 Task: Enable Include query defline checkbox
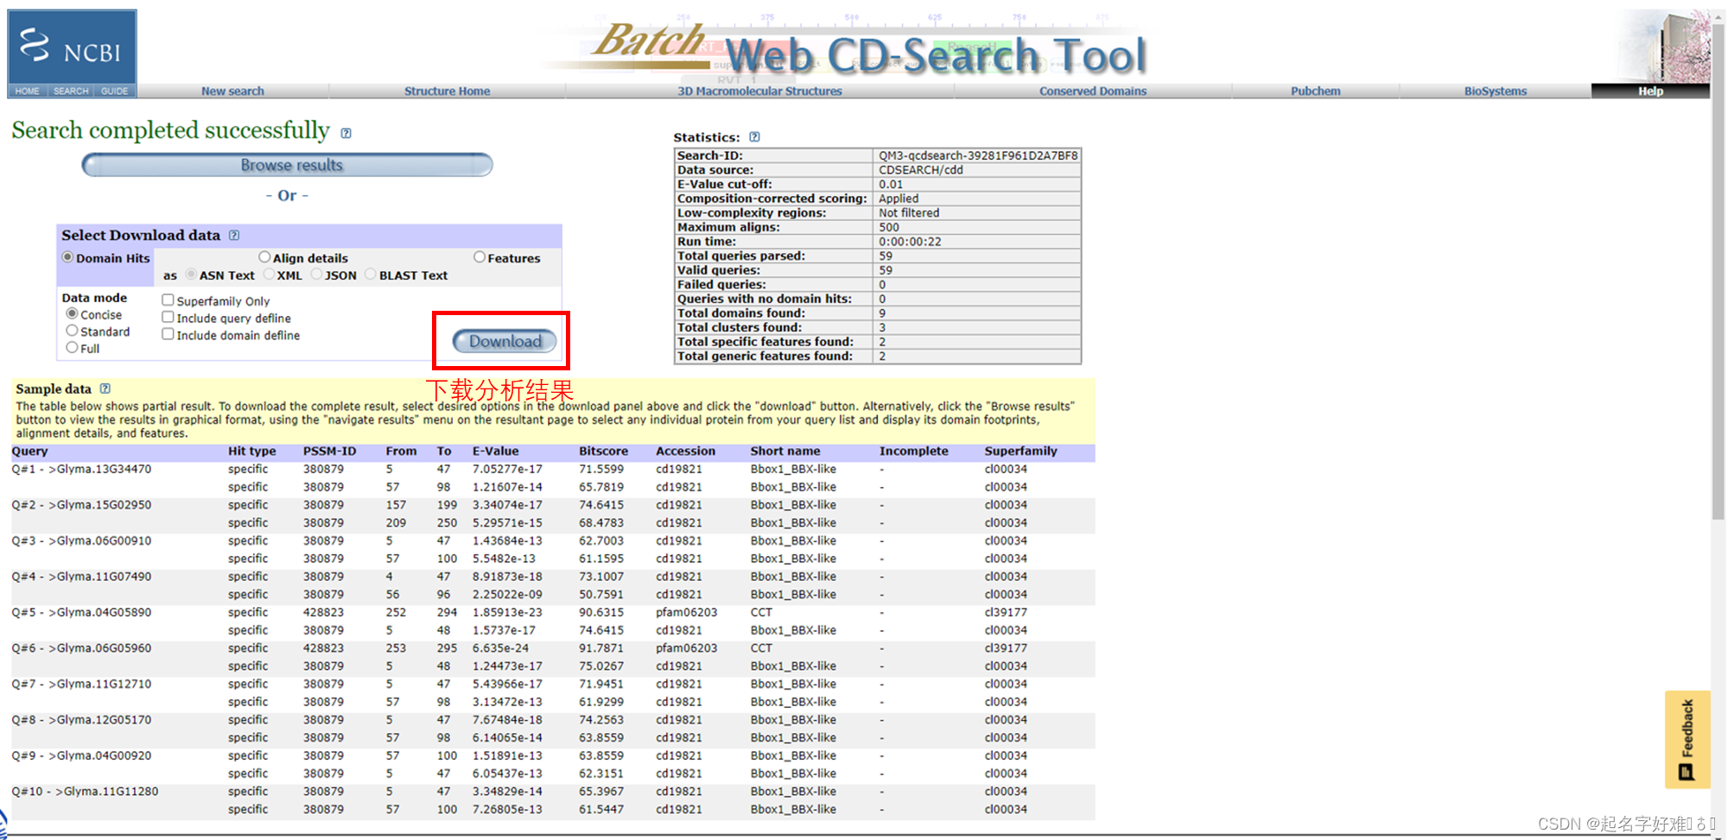coord(168,317)
